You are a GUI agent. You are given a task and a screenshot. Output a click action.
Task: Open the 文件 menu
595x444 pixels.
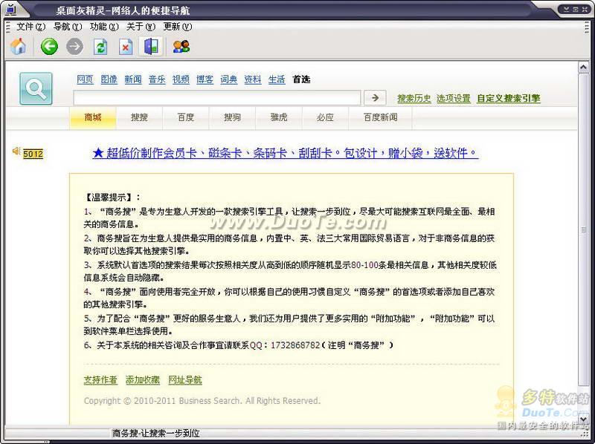click(30, 27)
